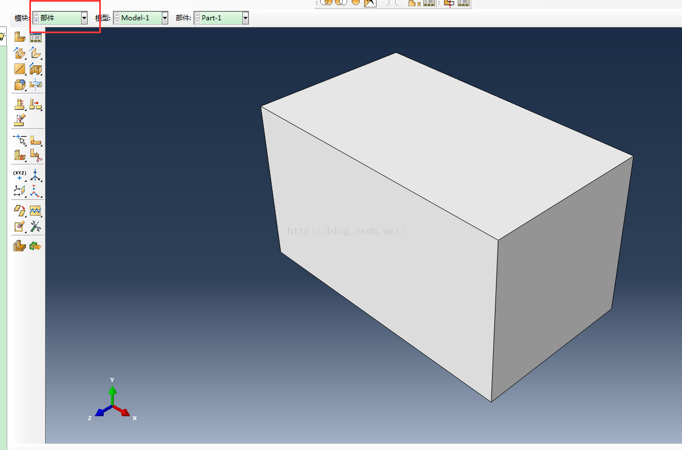Select the (XYZ) Create Datum Point tool
682x450 pixels.
click(x=19, y=175)
